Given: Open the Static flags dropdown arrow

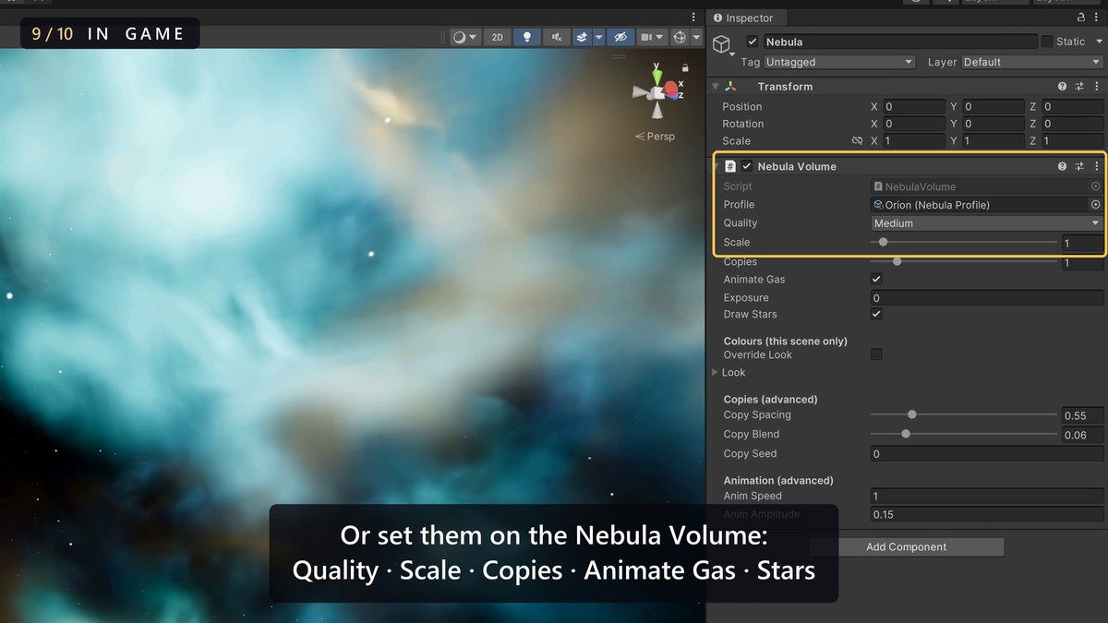Looking at the screenshot, I should pos(1097,42).
